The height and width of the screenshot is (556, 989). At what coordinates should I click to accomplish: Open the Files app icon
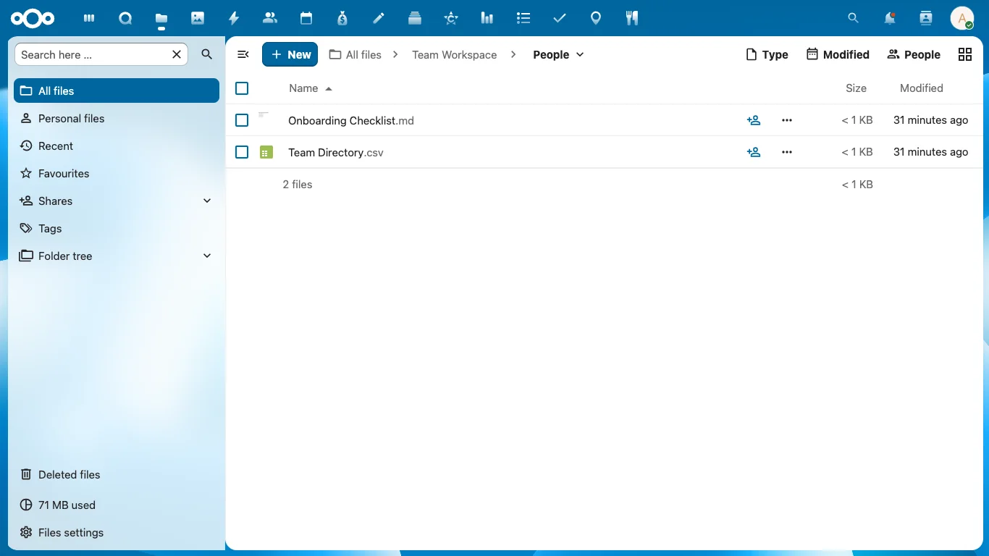click(x=161, y=18)
